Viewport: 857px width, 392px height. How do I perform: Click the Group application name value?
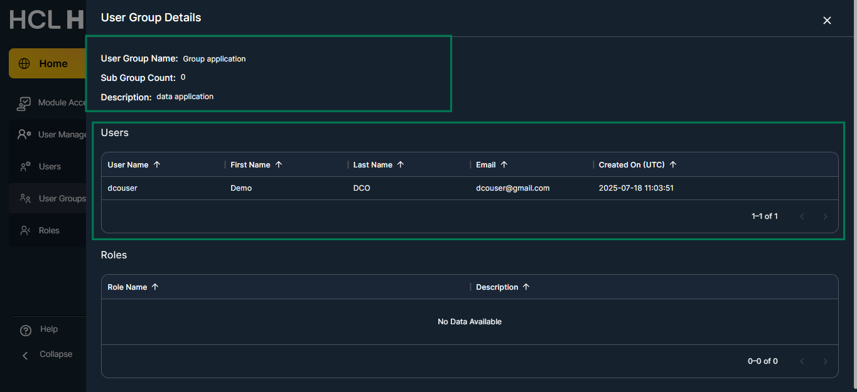tap(214, 59)
